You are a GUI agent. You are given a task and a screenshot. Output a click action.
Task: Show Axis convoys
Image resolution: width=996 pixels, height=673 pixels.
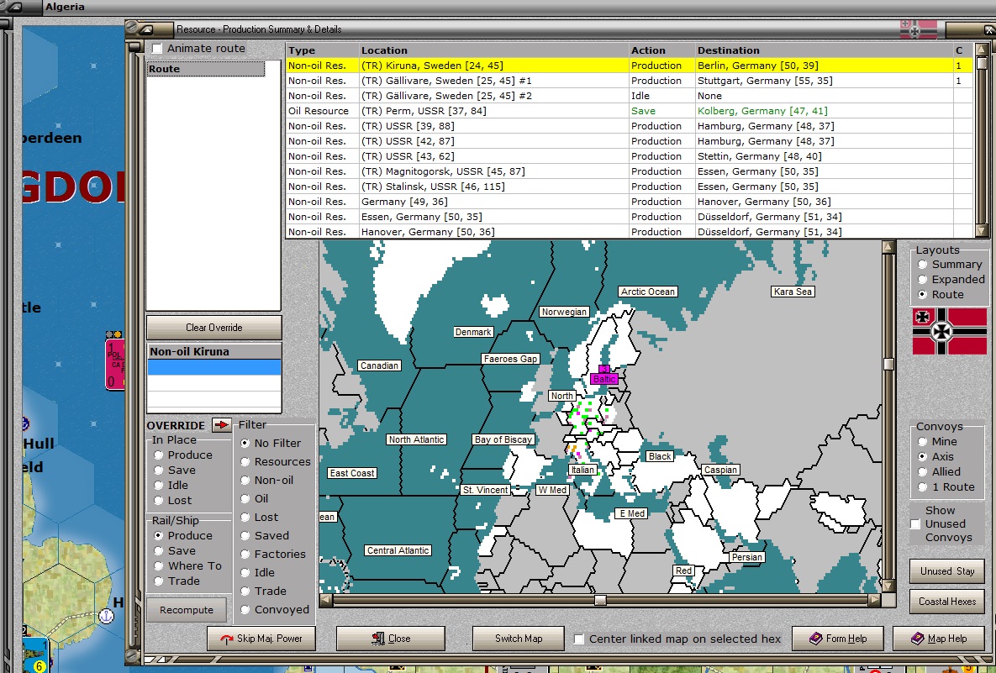pos(922,457)
